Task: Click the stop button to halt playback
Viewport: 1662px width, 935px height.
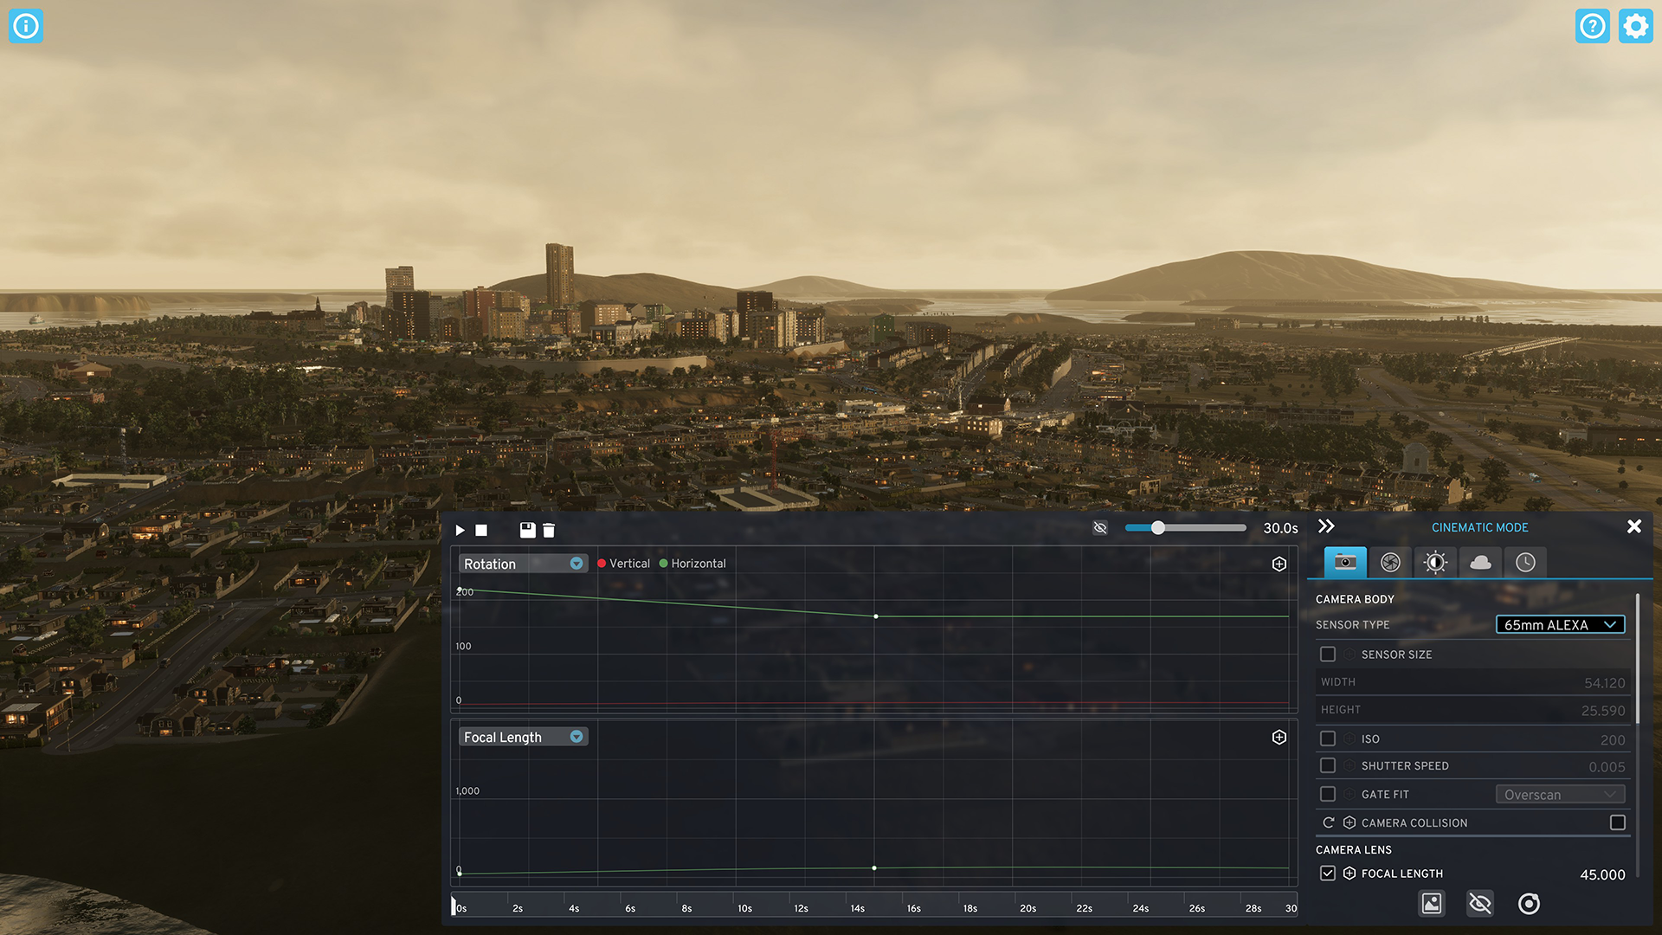Action: (x=480, y=530)
